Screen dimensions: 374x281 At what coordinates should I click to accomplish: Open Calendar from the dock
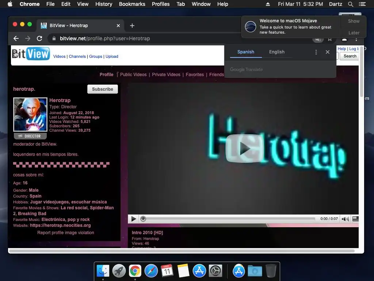[167, 271]
